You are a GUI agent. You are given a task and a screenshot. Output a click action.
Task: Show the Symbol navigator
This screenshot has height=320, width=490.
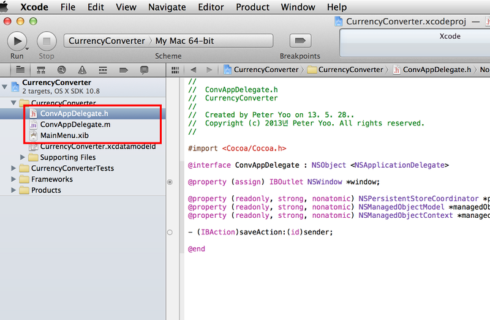41,70
